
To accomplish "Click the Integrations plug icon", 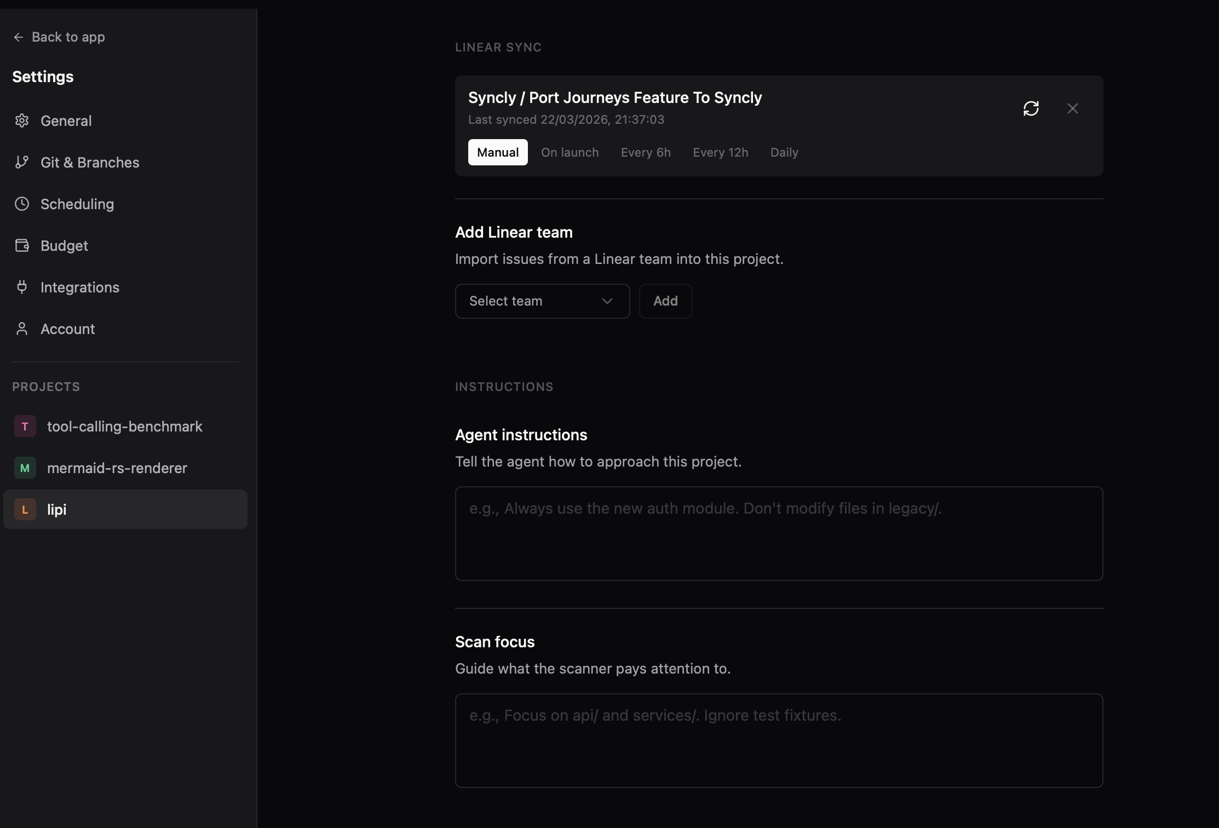I will coord(22,287).
